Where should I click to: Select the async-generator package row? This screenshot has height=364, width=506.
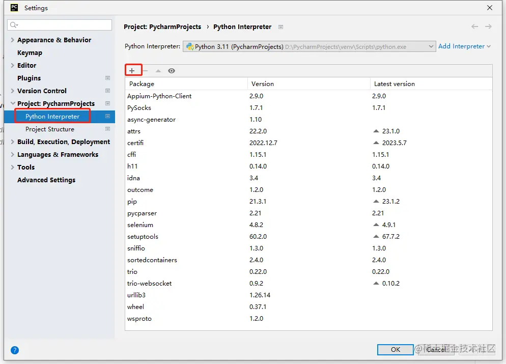(308, 120)
